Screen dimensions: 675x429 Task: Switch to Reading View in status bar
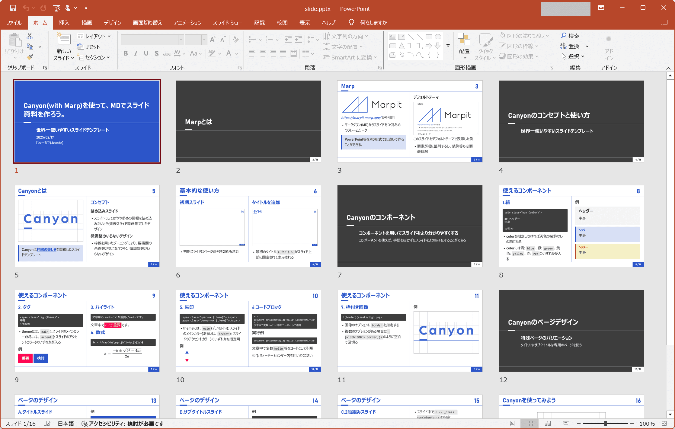(x=548, y=424)
